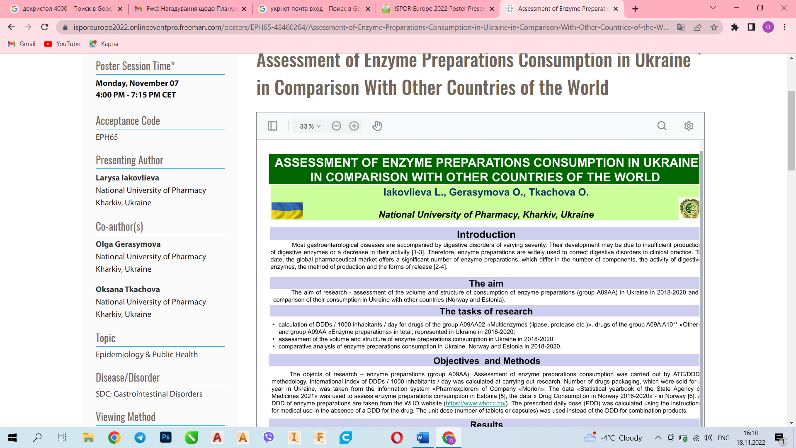This screenshot has height=448, width=796.
Task: Open Chrome three-dot menu
Action: click(784, 27)
